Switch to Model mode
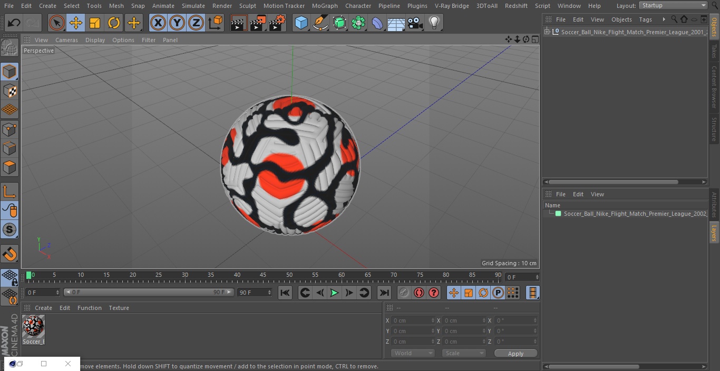This screenshot has height=371, width=720. click(x=9, y=72)
